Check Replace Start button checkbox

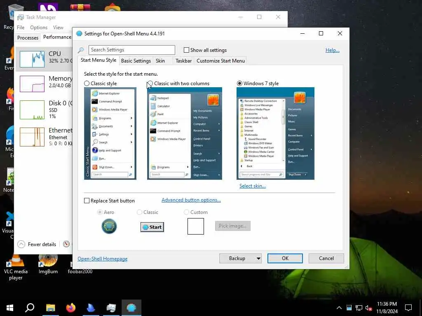[x=87, y=201]
